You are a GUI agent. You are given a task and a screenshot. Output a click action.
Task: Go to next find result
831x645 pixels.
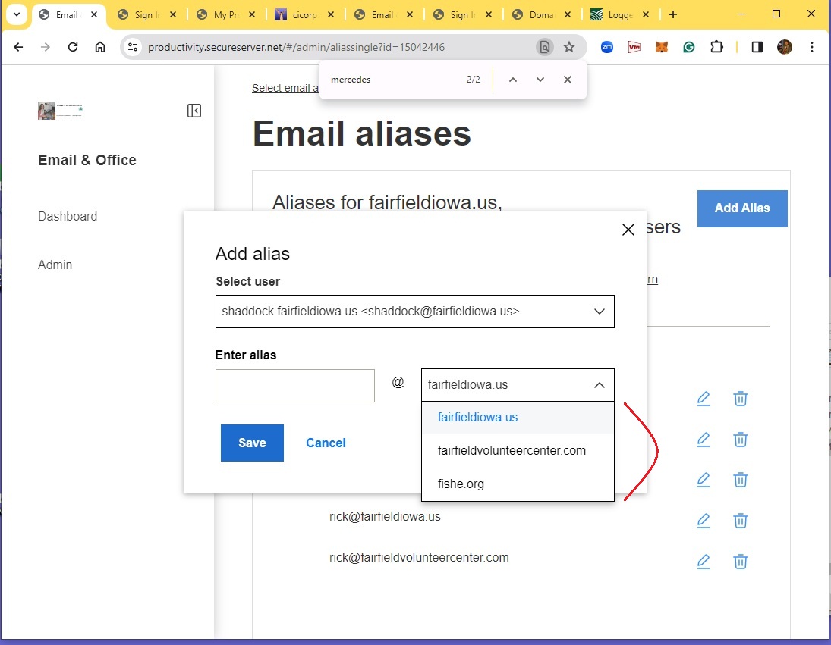click(x=540, y=80)
